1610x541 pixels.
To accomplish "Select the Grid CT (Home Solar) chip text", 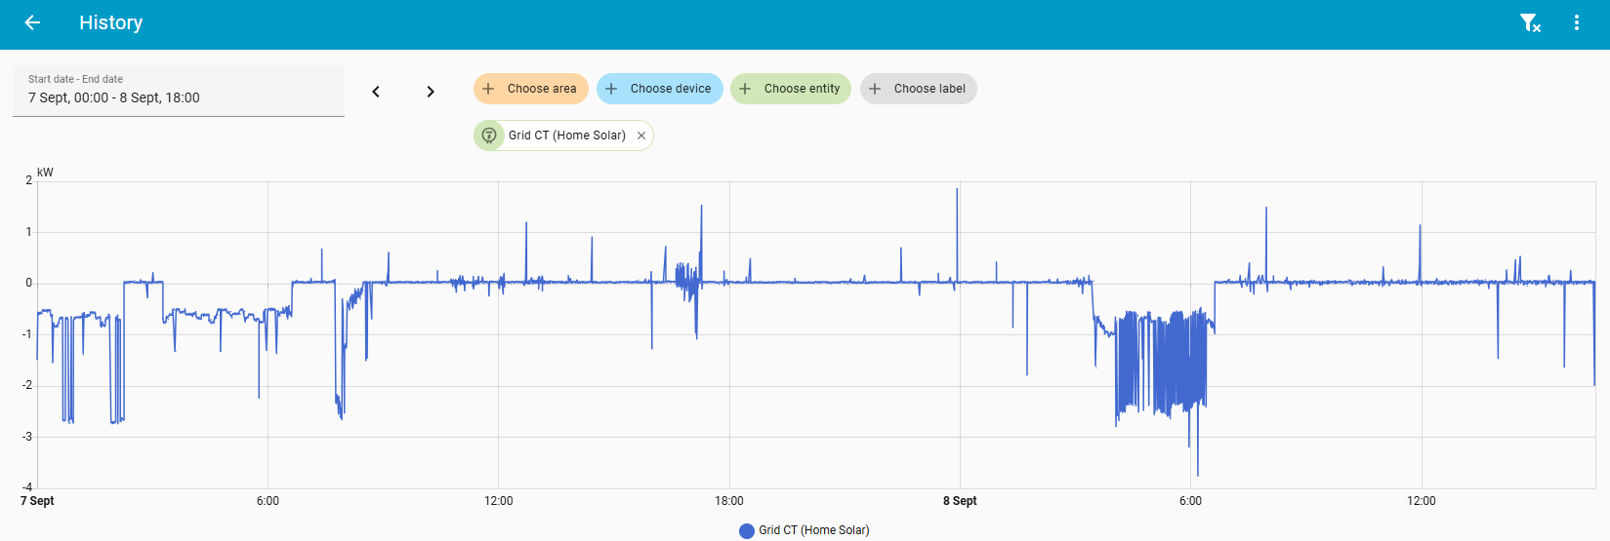I will pyautogui.click(x=566, y=135).
